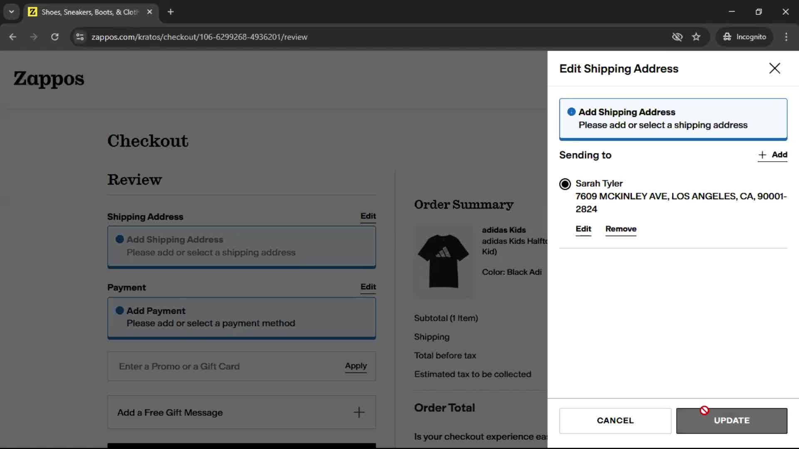Go forward in the browser
This screenshot has width=799, height=449.
pos(34,37)
